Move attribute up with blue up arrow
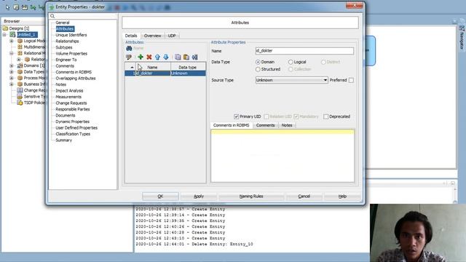 157,57
